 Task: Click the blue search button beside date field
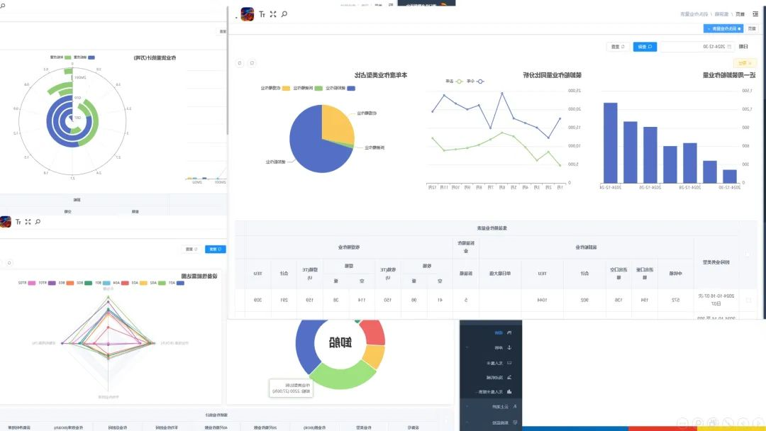coord(645,47)
